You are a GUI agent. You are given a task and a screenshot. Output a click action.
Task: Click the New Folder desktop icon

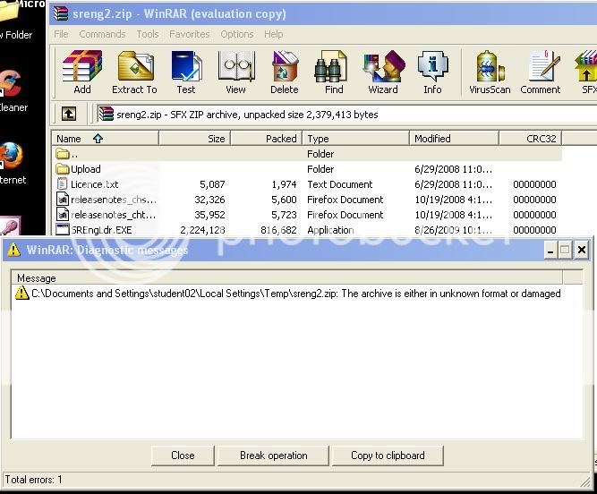point(9,12)
